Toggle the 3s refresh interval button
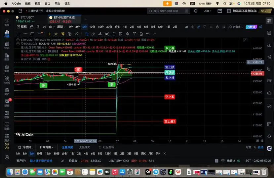The width and height of the screenshot is (274, 178). [187, 27]
